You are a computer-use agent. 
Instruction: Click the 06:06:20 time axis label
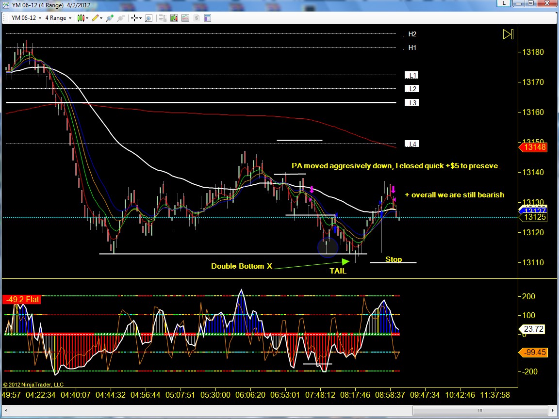point(250,395)
